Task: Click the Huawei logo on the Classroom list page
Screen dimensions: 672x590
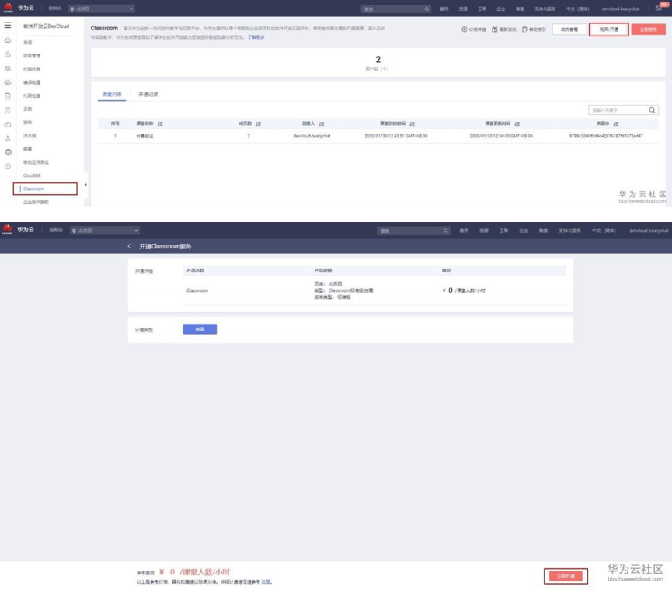Action: (x=8, y=8)
